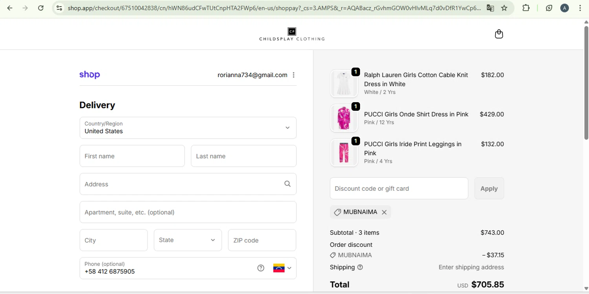Screen dimensions: 589x294
Task: Click the PUCCI pink shirt dress thumbnail
Action: pos(344,118)
